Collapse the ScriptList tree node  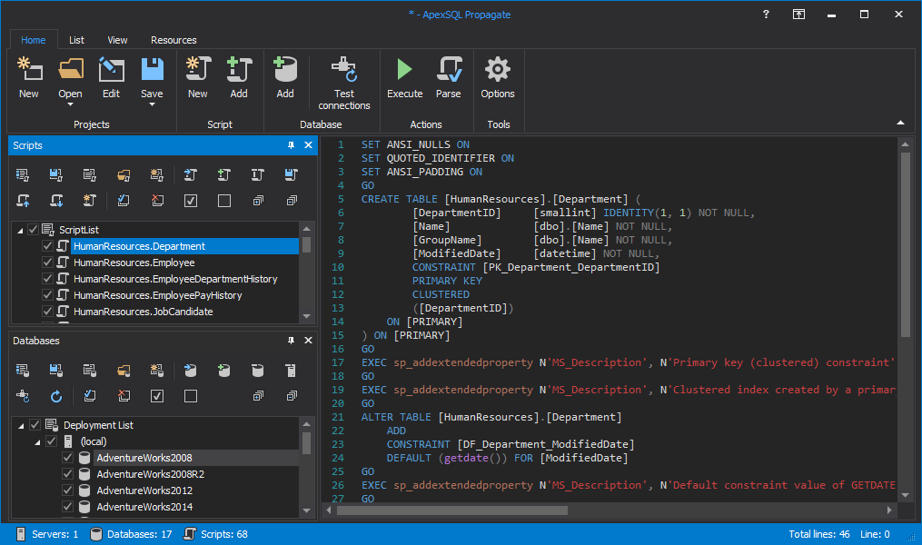(x=20, y=231)
